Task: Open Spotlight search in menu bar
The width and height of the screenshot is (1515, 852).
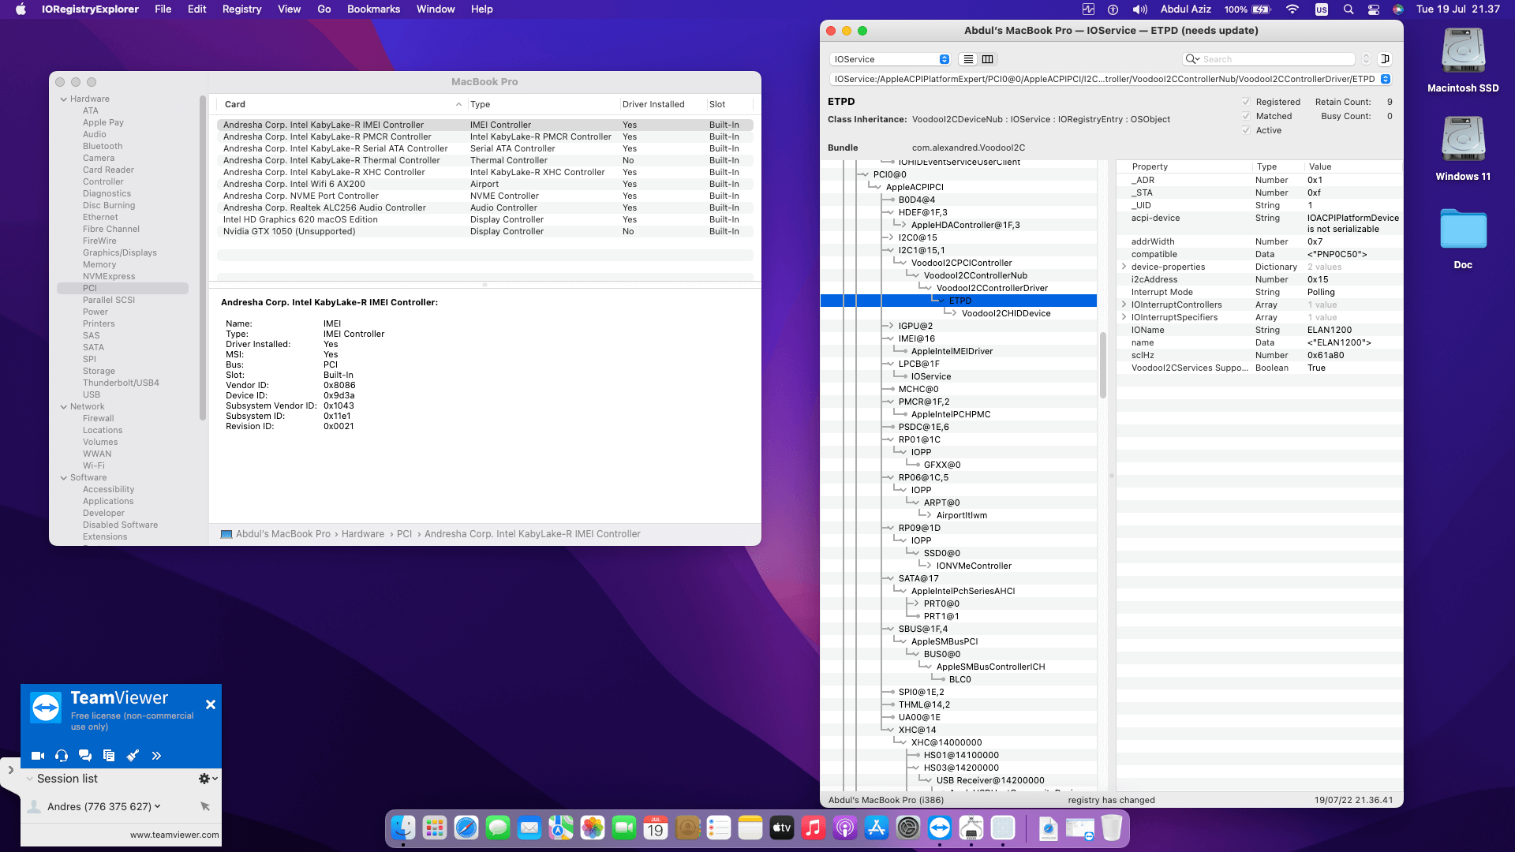Action: click(x=1349, y=9)
